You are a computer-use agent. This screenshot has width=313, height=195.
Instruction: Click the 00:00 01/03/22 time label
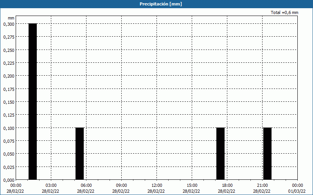point(297,188)
